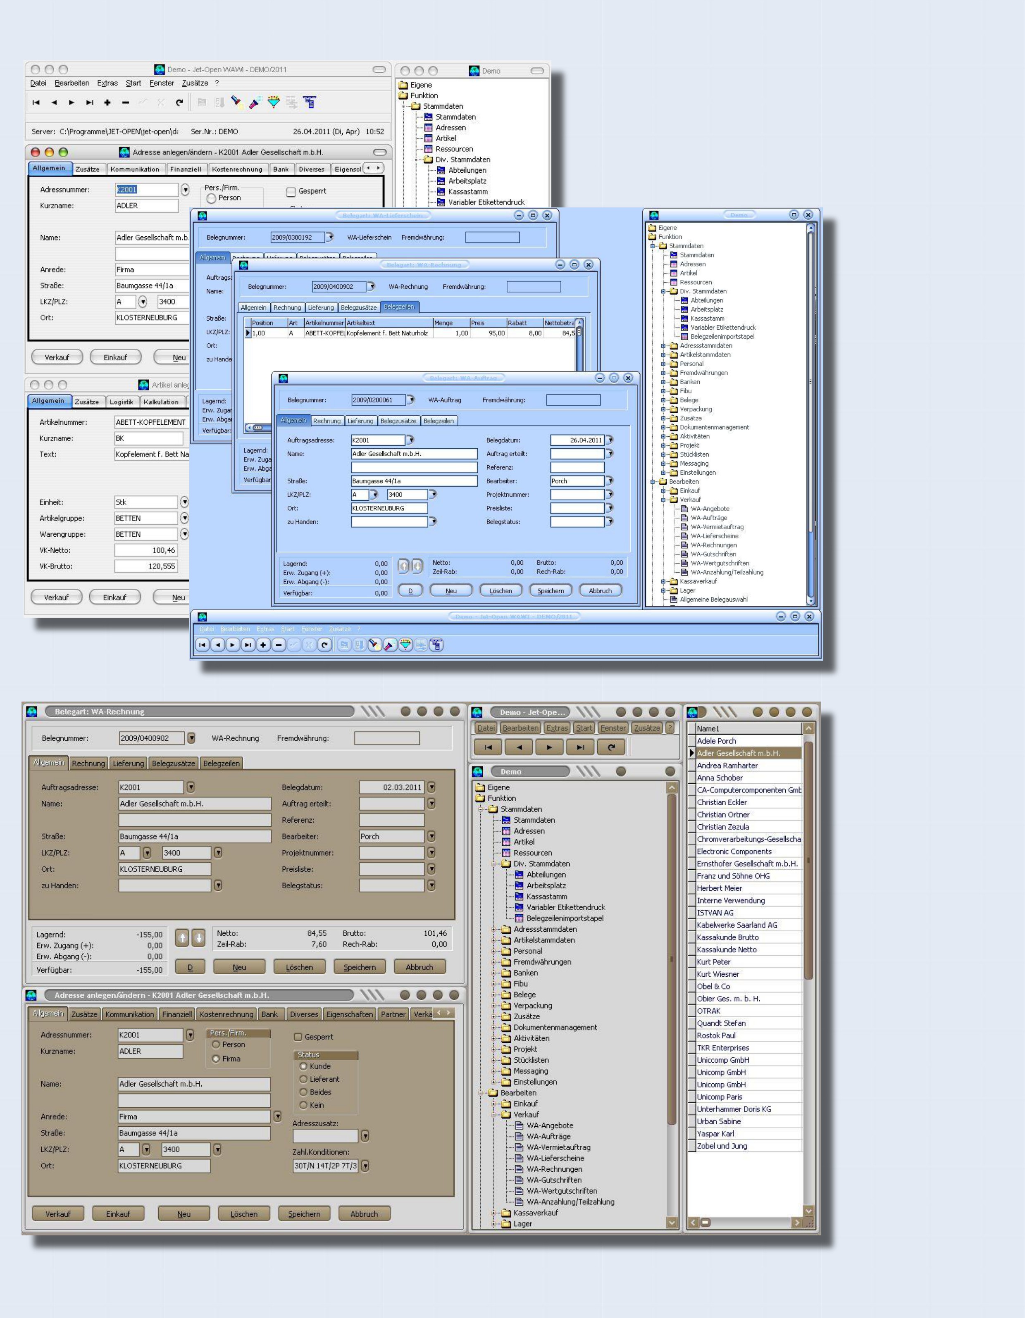Click refresh icon in brown Demo toolbar

pos(611,747)
